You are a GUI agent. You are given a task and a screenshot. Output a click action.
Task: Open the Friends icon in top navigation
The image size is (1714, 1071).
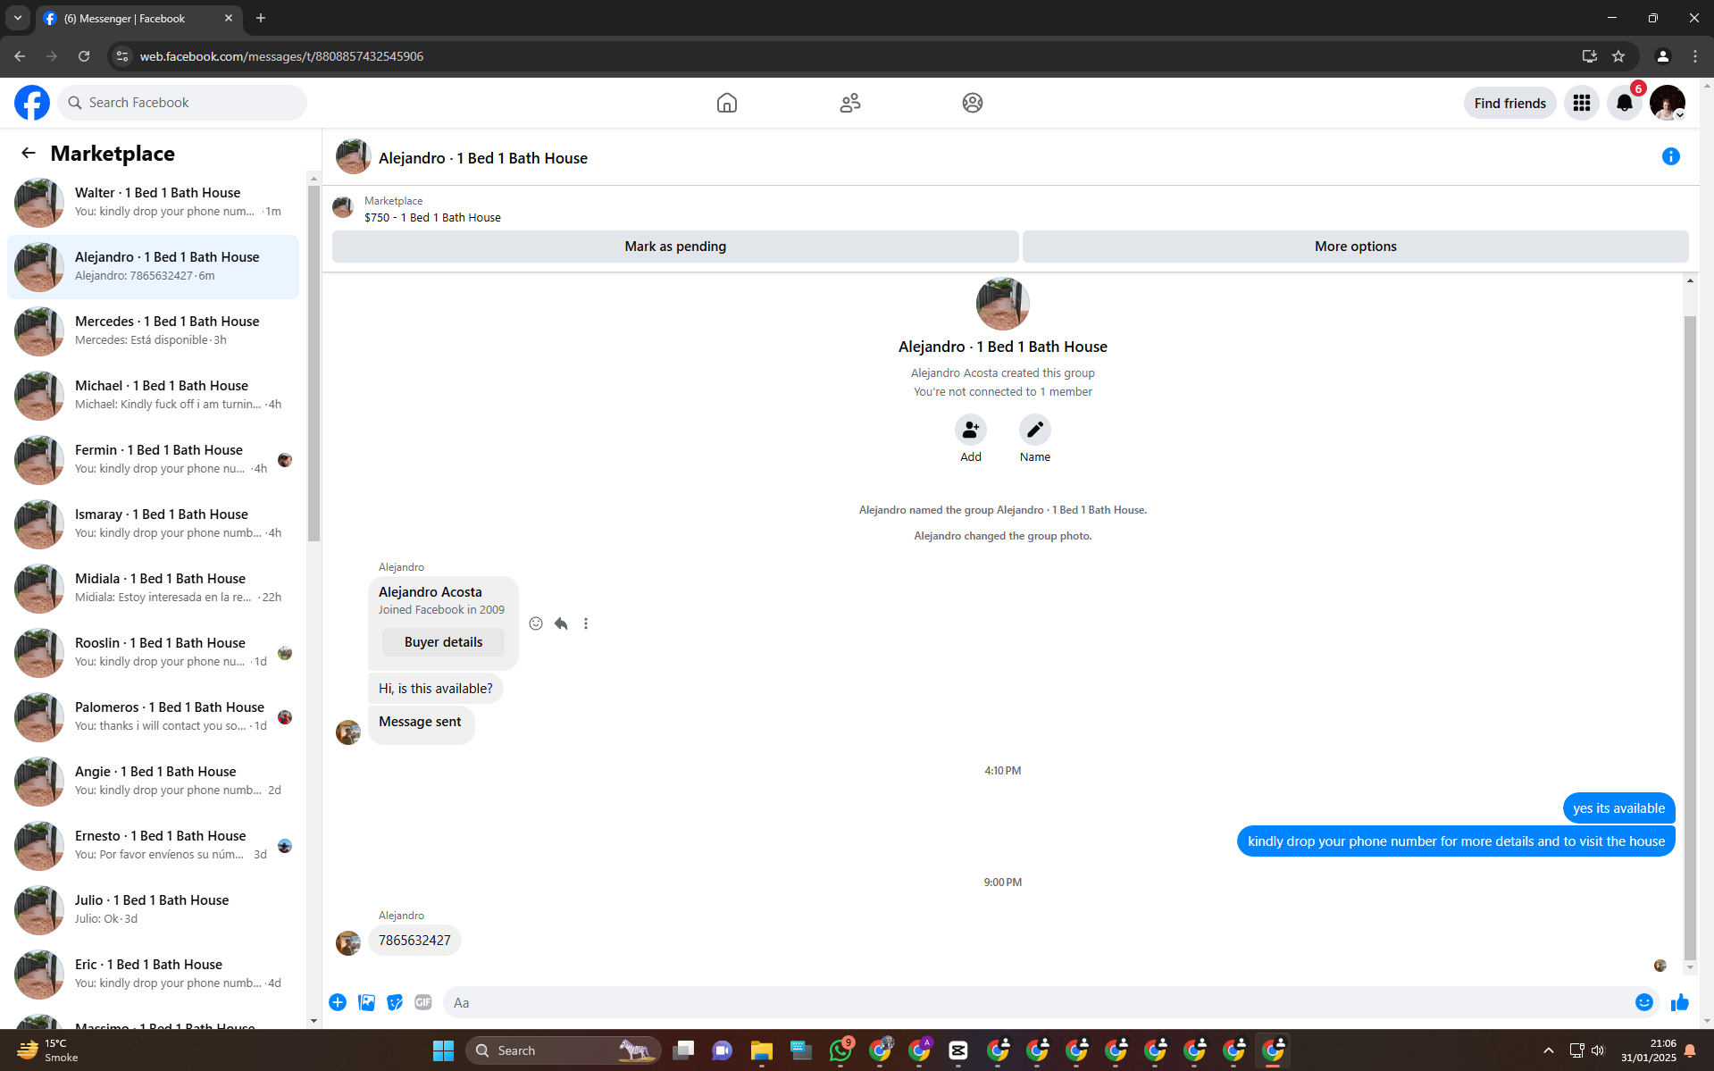pyautogui.click(x=850, y=103)
